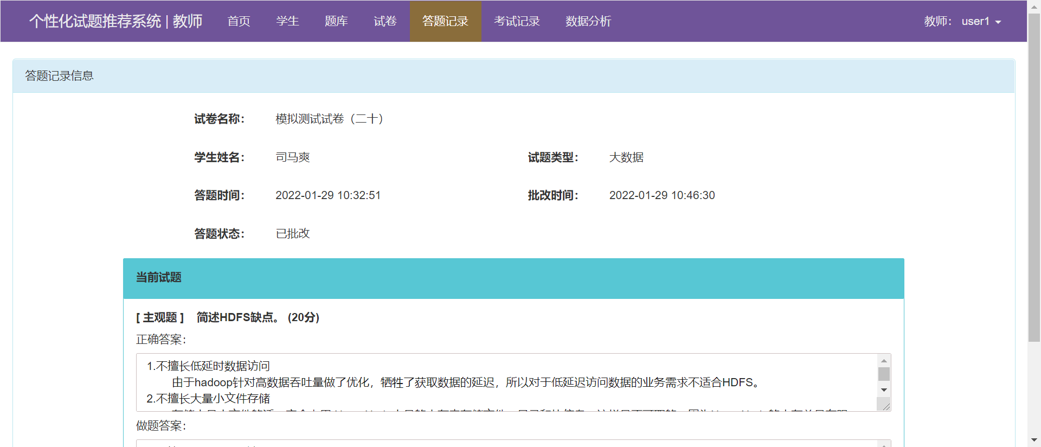1041x447 pixels.
Task: Click the line 1.不擅长低延时数据访问
Action: (x=208, y=366)
